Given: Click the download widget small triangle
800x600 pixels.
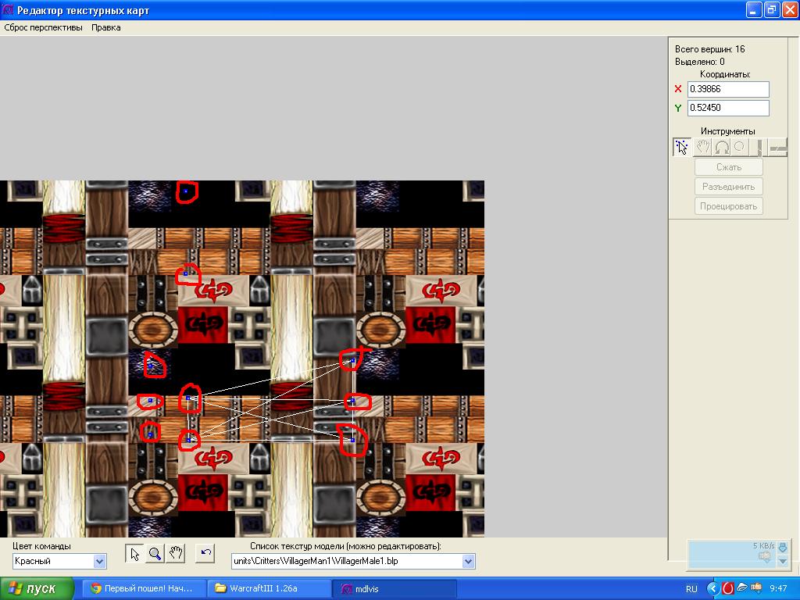Looking at the screenshot, I should click(783, 561).
